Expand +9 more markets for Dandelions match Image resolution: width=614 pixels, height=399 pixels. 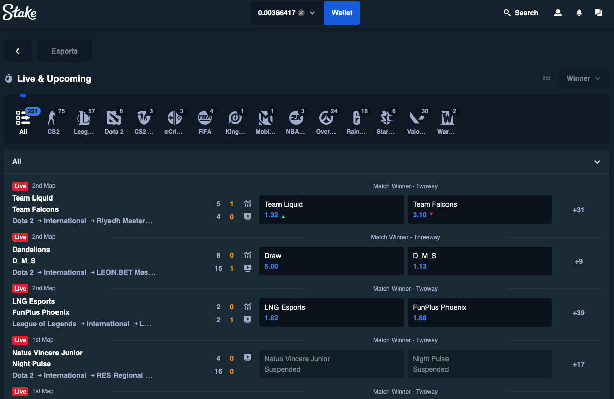pyautogui.click(x=578, y=261)
